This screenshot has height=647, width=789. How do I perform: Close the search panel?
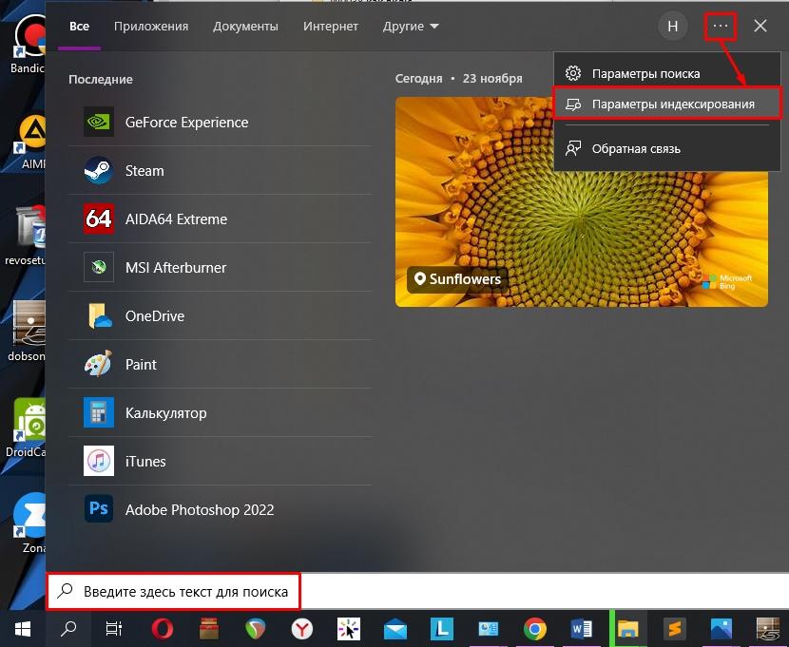(x=760, y=27)
